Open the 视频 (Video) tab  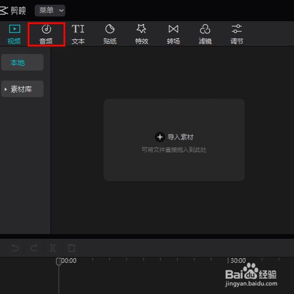tap(14, 34)
